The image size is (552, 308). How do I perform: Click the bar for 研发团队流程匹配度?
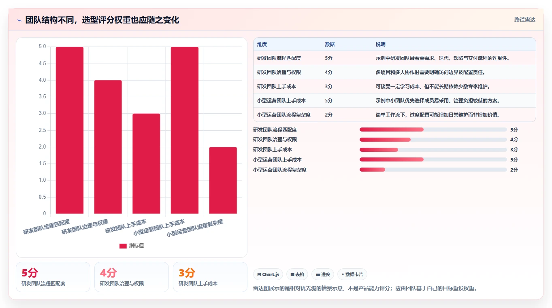coord(70,130)
